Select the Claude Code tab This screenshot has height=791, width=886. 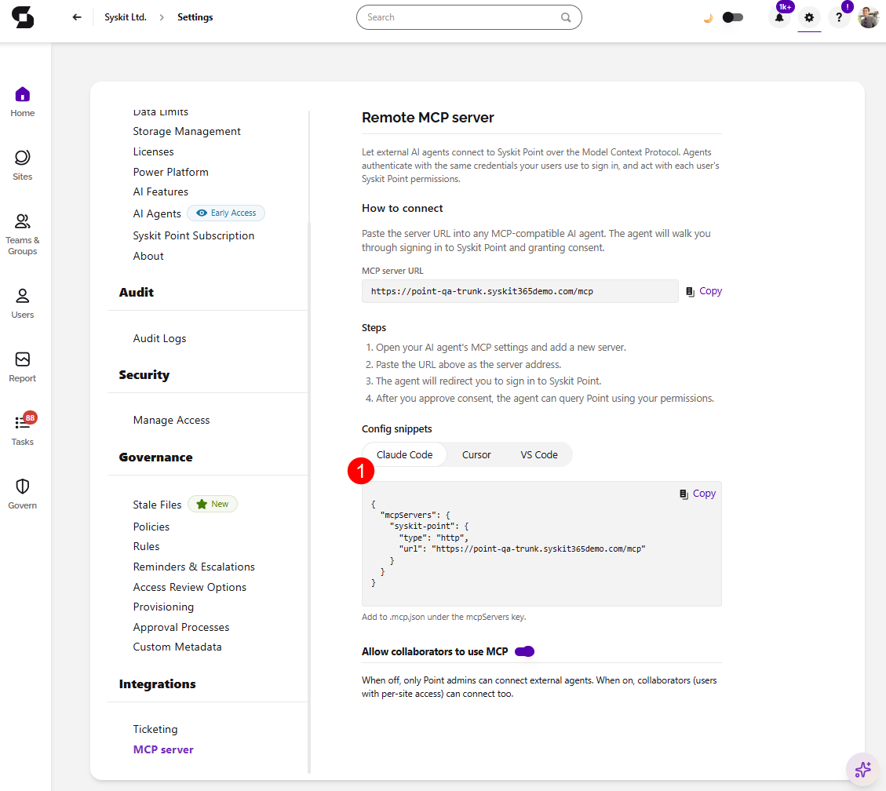coord(405,455)
